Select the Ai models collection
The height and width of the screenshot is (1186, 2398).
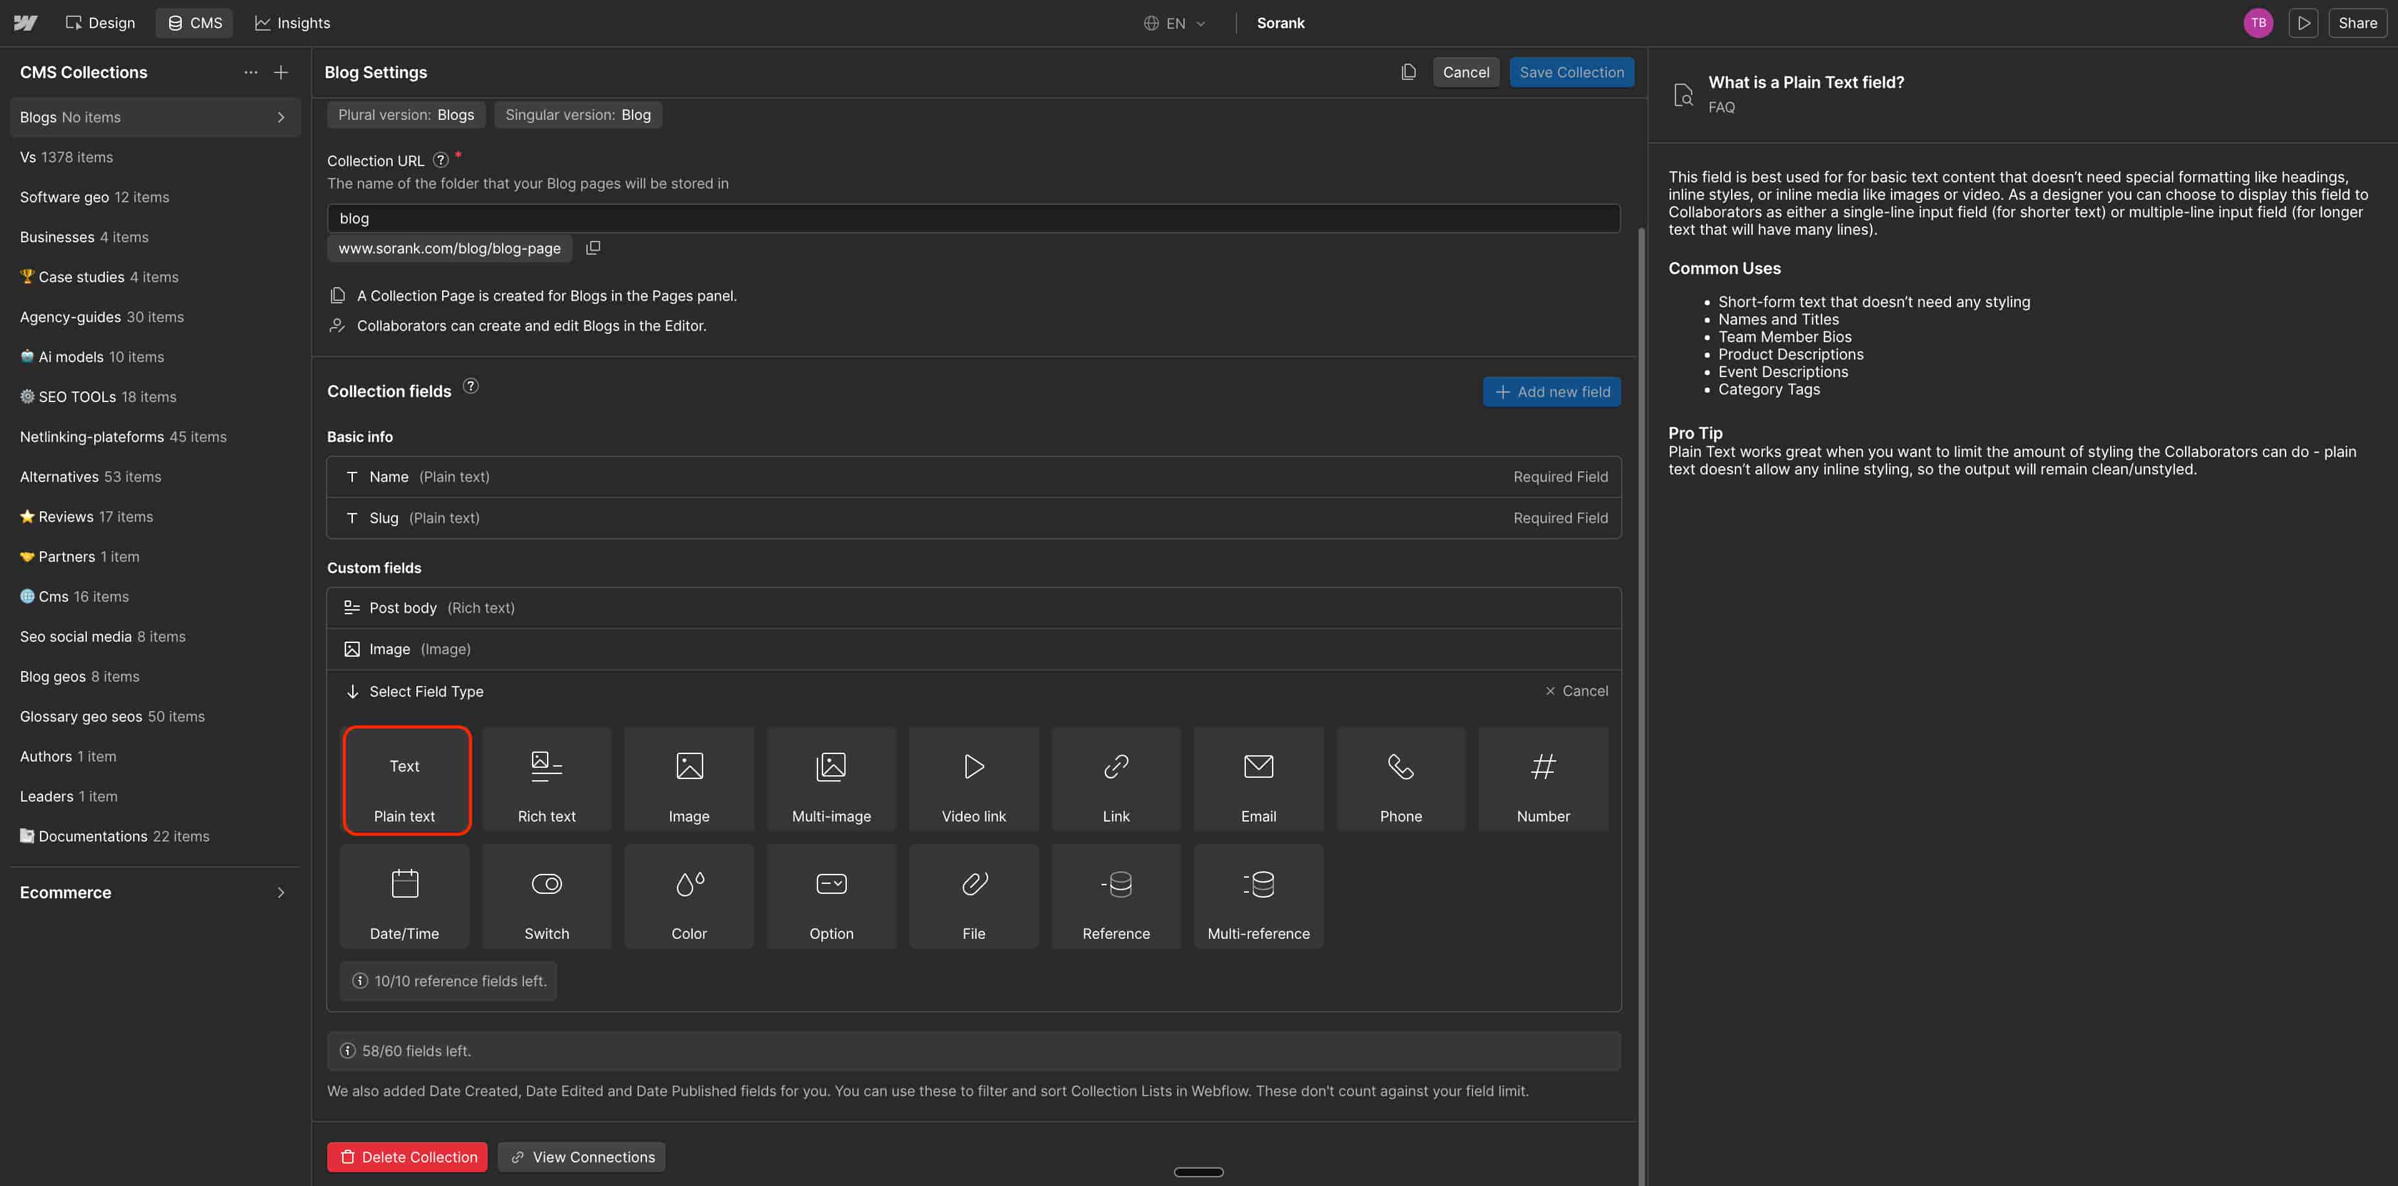pos(154,357)
